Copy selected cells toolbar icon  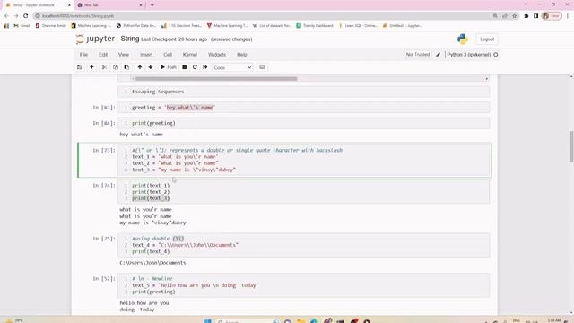click(x=116, y=67)
